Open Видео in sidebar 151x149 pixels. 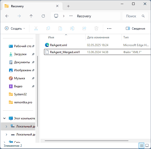16,86
